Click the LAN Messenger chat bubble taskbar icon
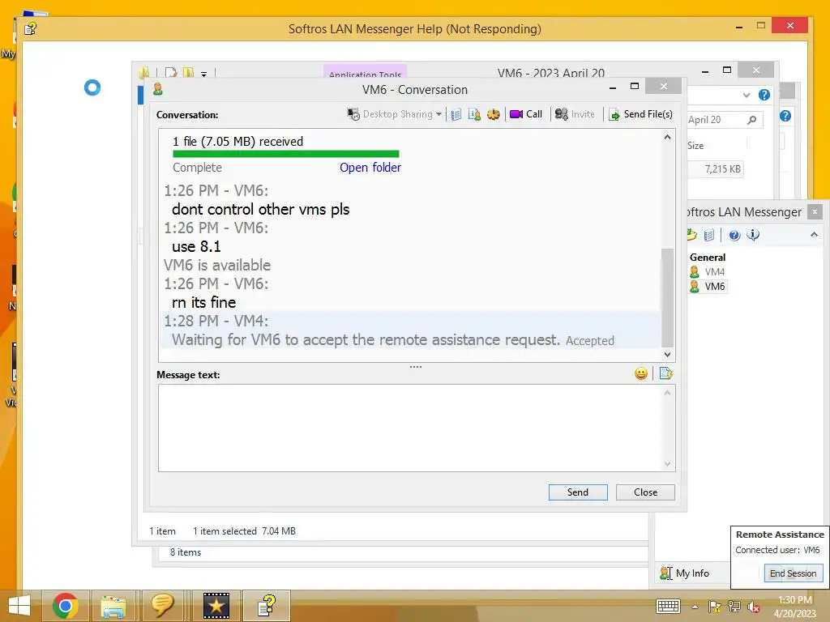 coord(162,606)
